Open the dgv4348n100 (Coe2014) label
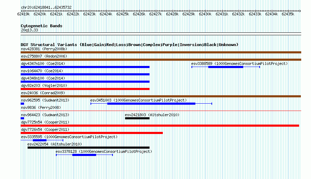 [43, 78]
